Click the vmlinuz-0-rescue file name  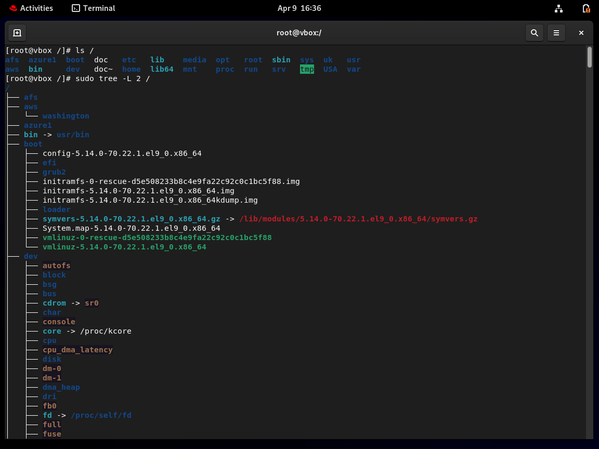(157, 237)
